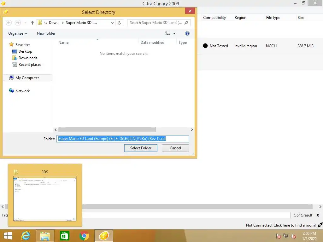Go back in the Select Directory dialog

pos(9,23)
